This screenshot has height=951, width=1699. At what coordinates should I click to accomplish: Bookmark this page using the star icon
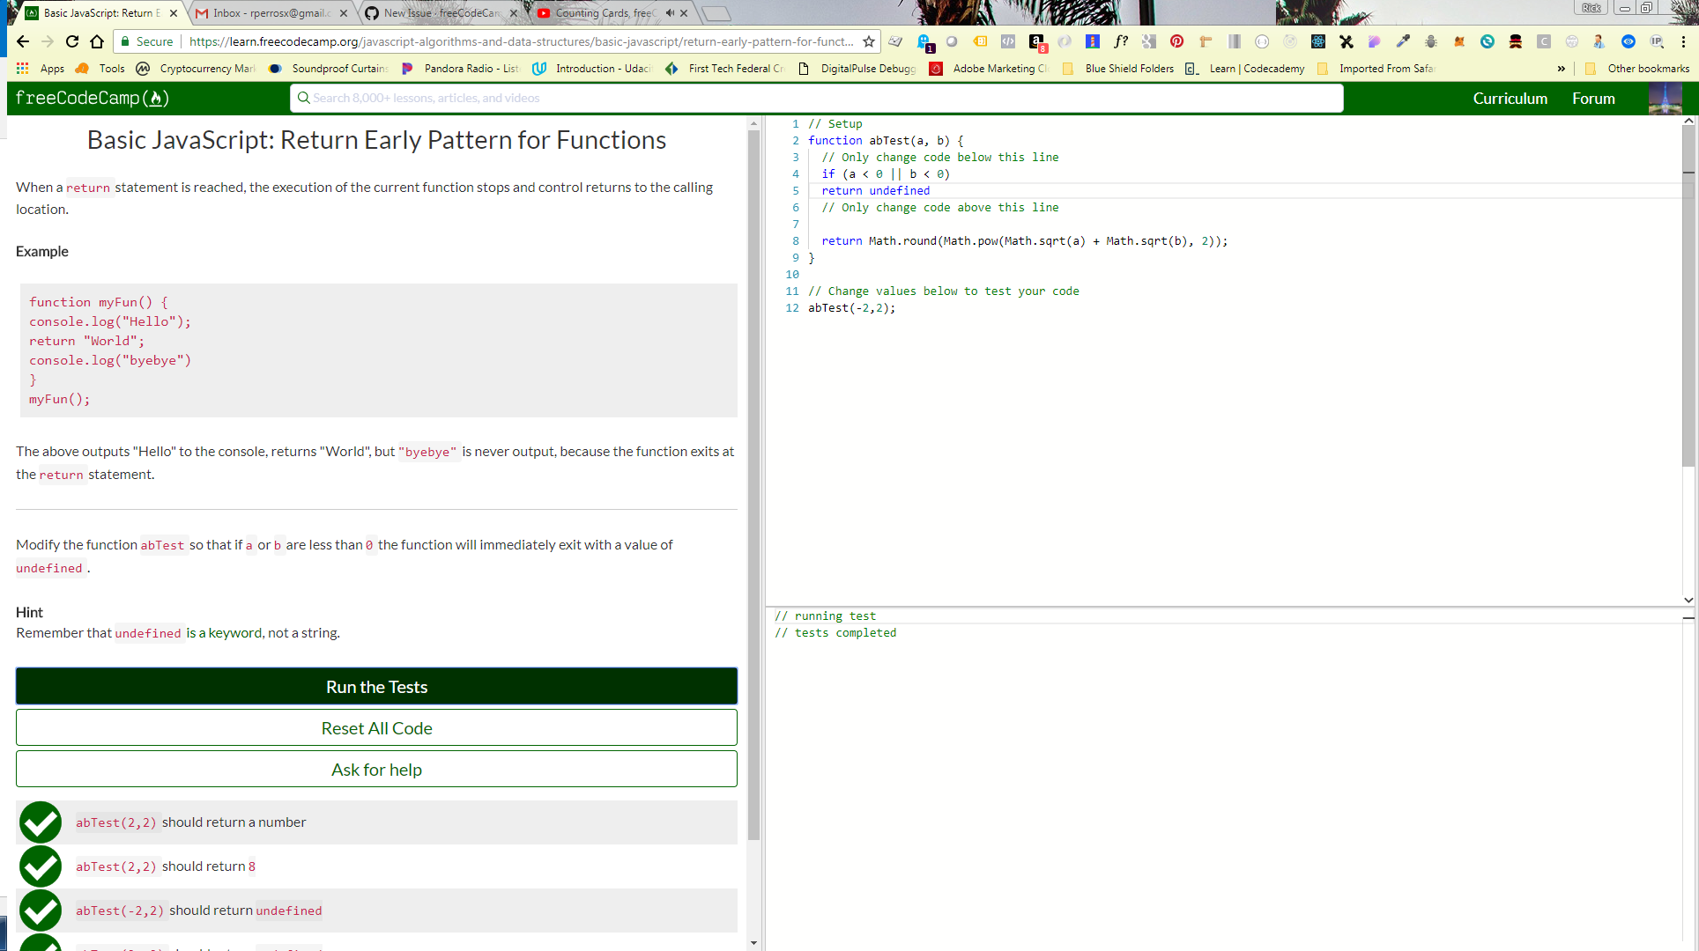click(x=868, y=41)
